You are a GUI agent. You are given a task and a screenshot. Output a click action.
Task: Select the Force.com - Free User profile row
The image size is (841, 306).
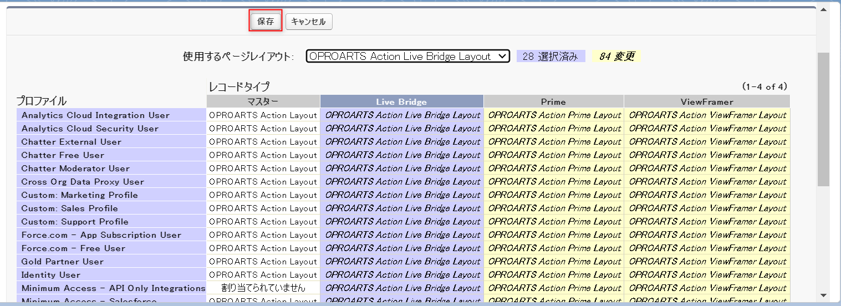[73, 248]
